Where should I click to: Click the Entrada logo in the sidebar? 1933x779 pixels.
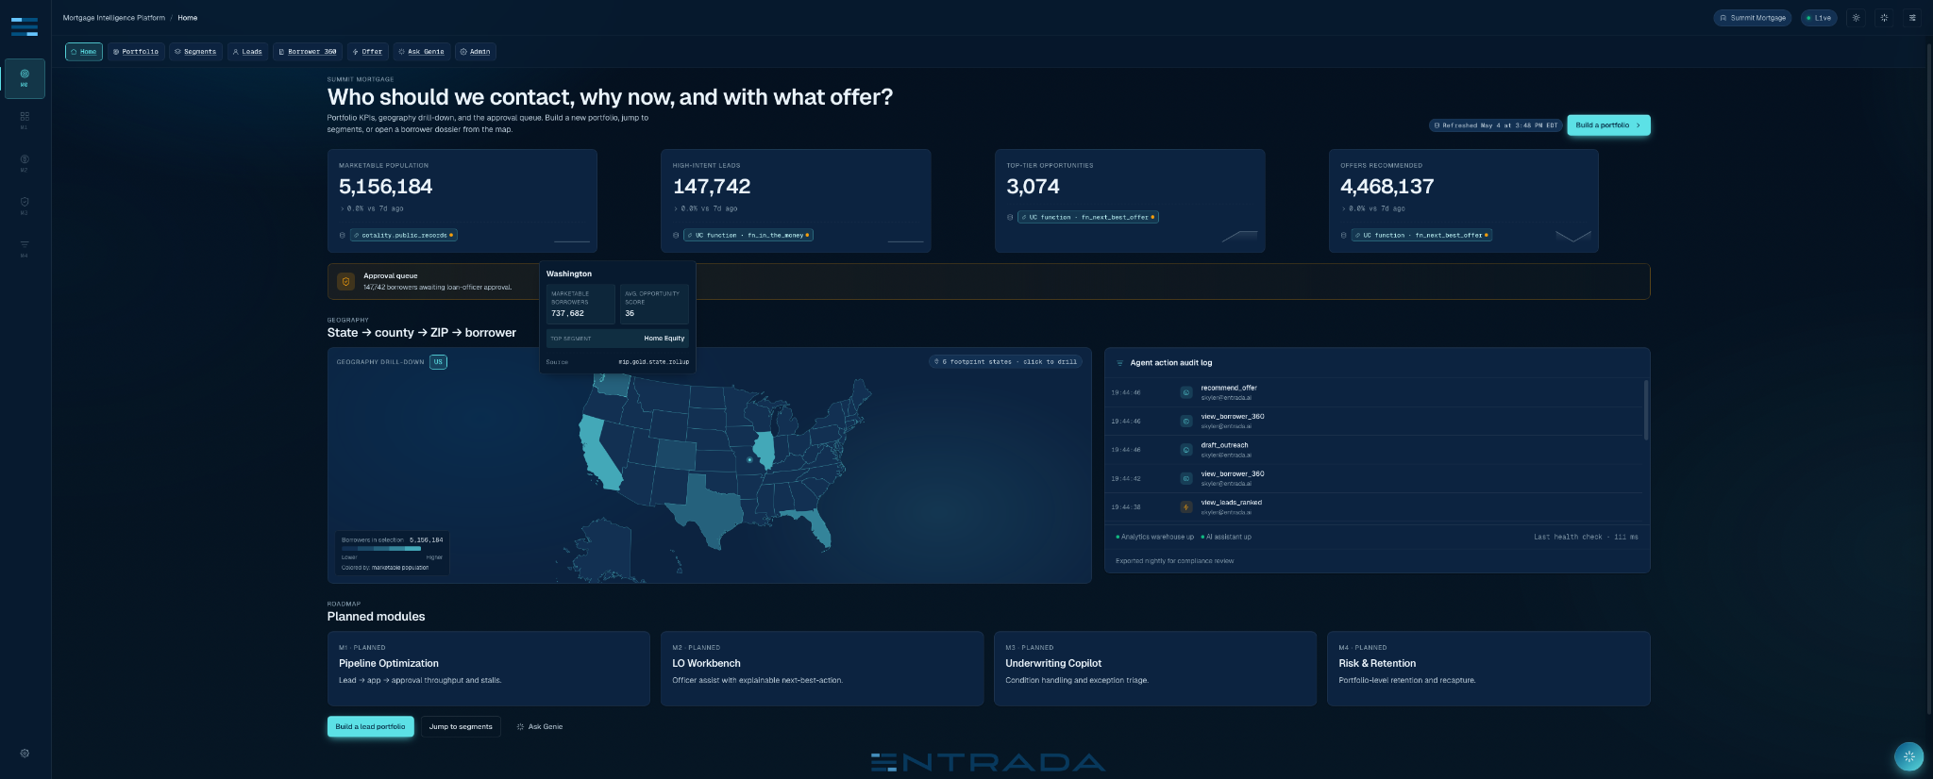tap(25, 26)
